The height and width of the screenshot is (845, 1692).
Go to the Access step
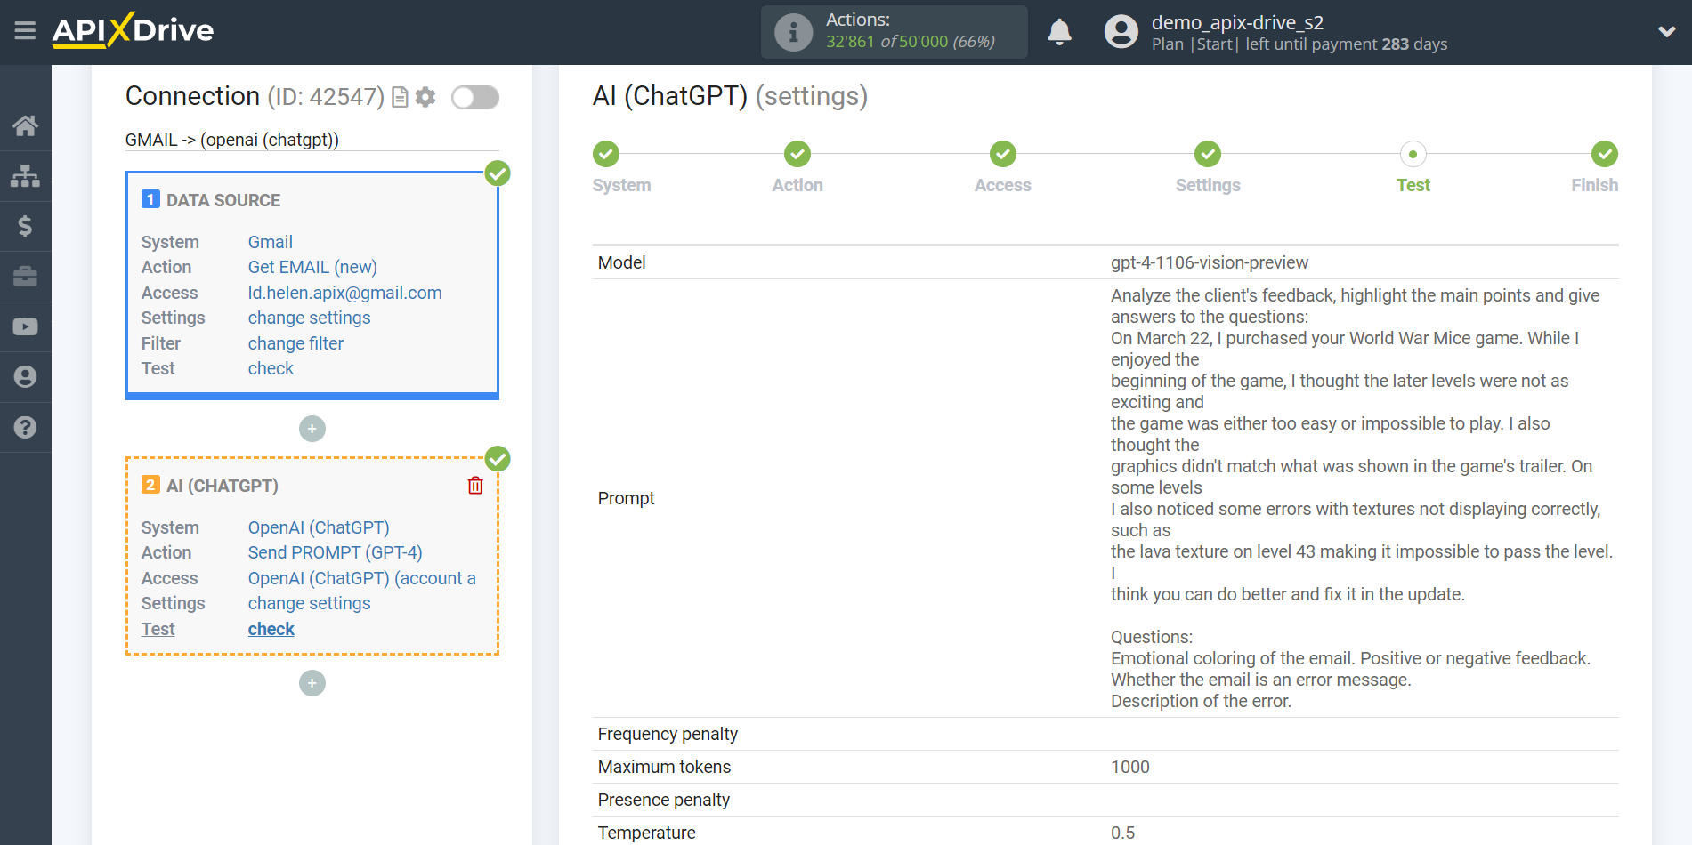coord(1002,185)
